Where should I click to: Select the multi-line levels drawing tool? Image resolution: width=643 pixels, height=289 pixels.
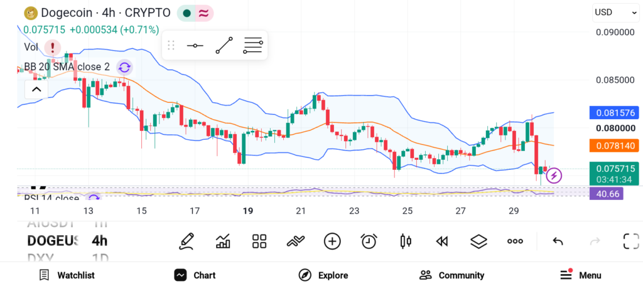tap(253, 45)
